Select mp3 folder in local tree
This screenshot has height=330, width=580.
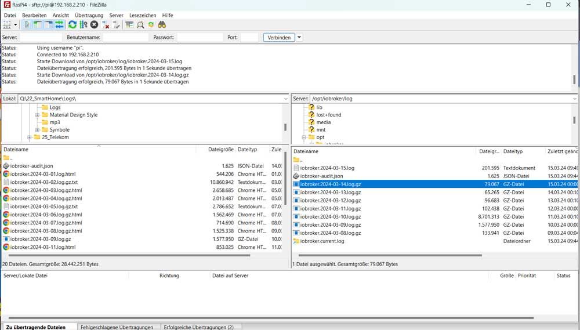(55, 122)
